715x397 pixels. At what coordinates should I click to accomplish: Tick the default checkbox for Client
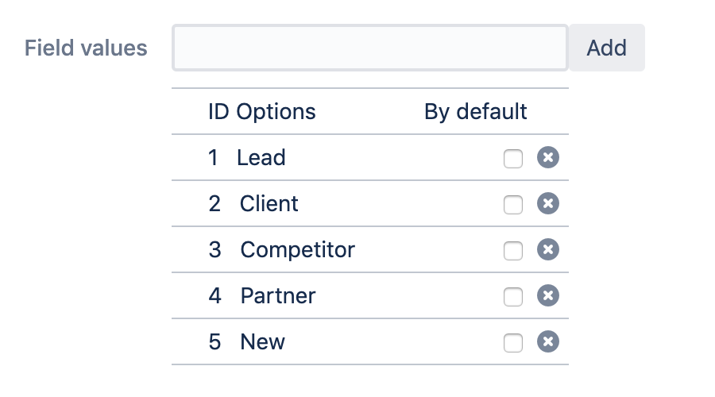tap(513, 205)
